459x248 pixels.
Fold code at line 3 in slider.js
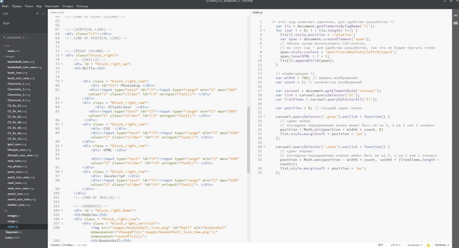click(x=264, y=30)
